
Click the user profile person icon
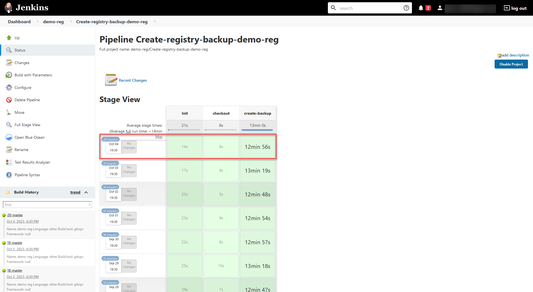pos(440,8)
